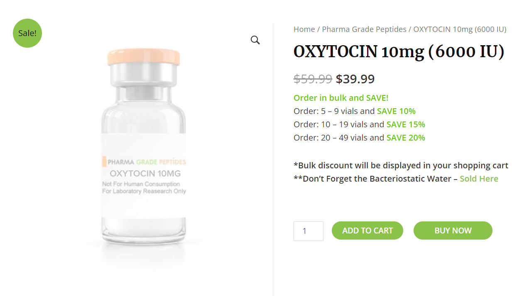Click the SAVE 15% discount text

click(406, 124)
